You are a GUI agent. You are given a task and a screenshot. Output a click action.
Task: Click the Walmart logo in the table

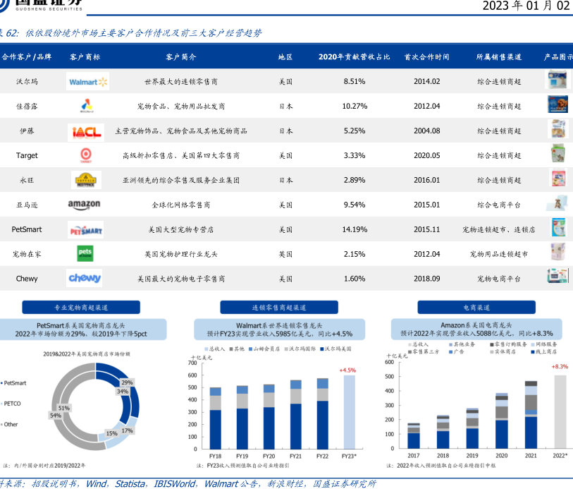pyautogui.click(x=88, y=82)
